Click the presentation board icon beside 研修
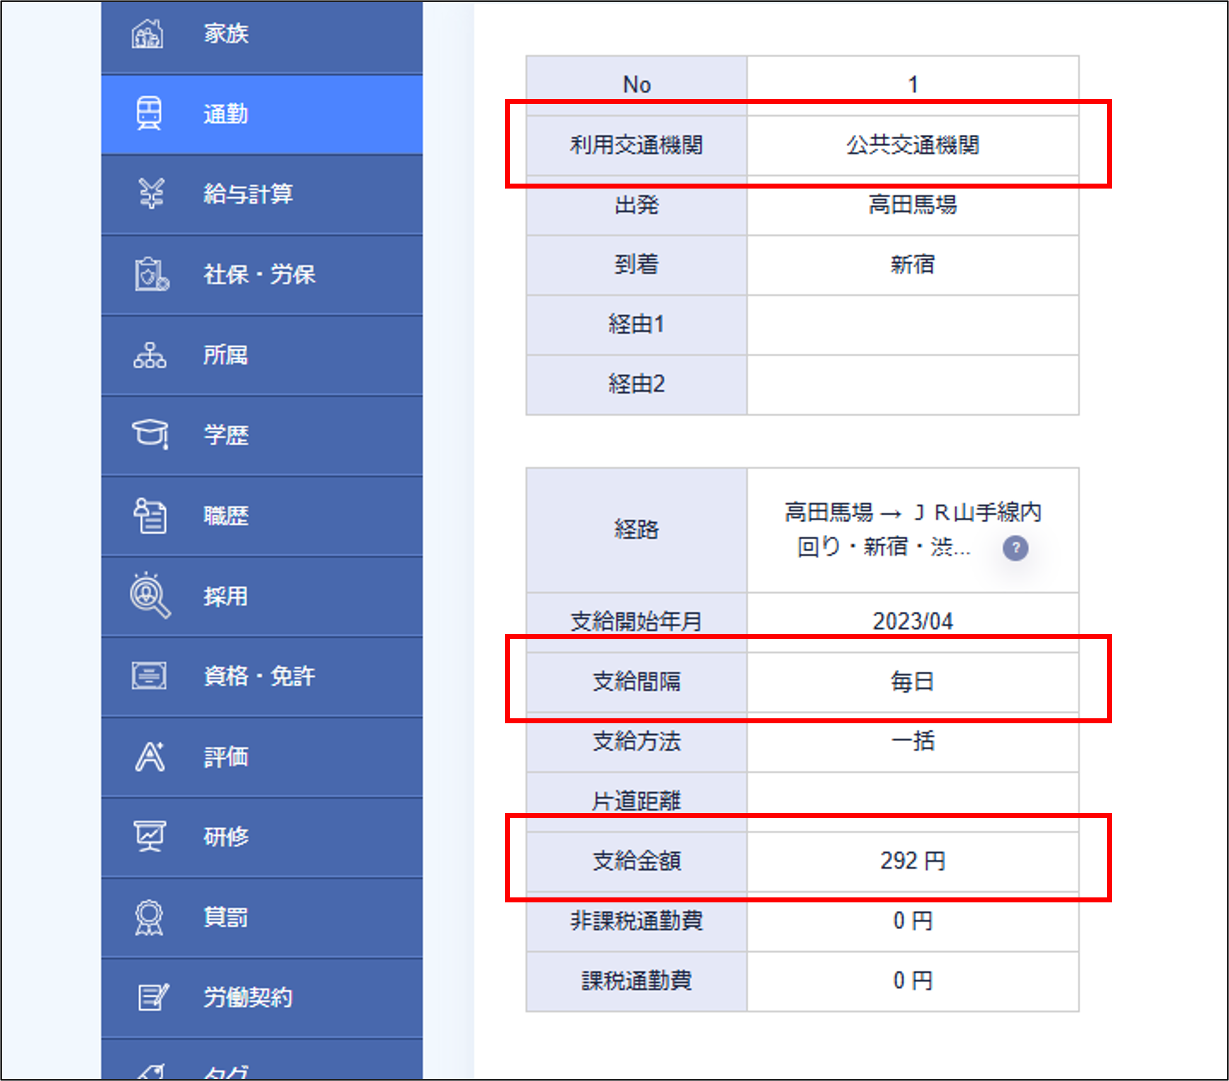This screenshot has width=1229, height=1081. point(149,836)
